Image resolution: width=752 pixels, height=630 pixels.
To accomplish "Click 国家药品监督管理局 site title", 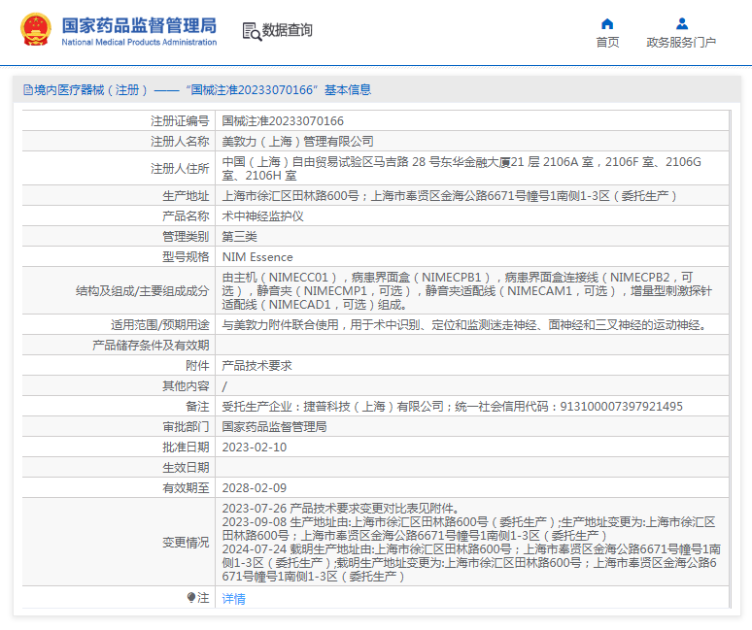I will pyautogui.click(x=139, y=25).
